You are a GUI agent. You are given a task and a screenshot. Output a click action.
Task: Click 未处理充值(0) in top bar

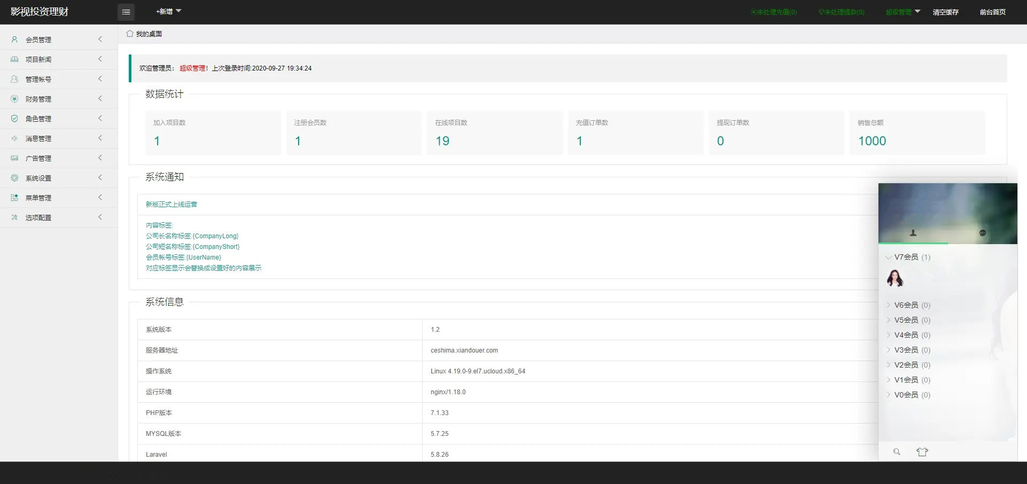click(774, 12)
